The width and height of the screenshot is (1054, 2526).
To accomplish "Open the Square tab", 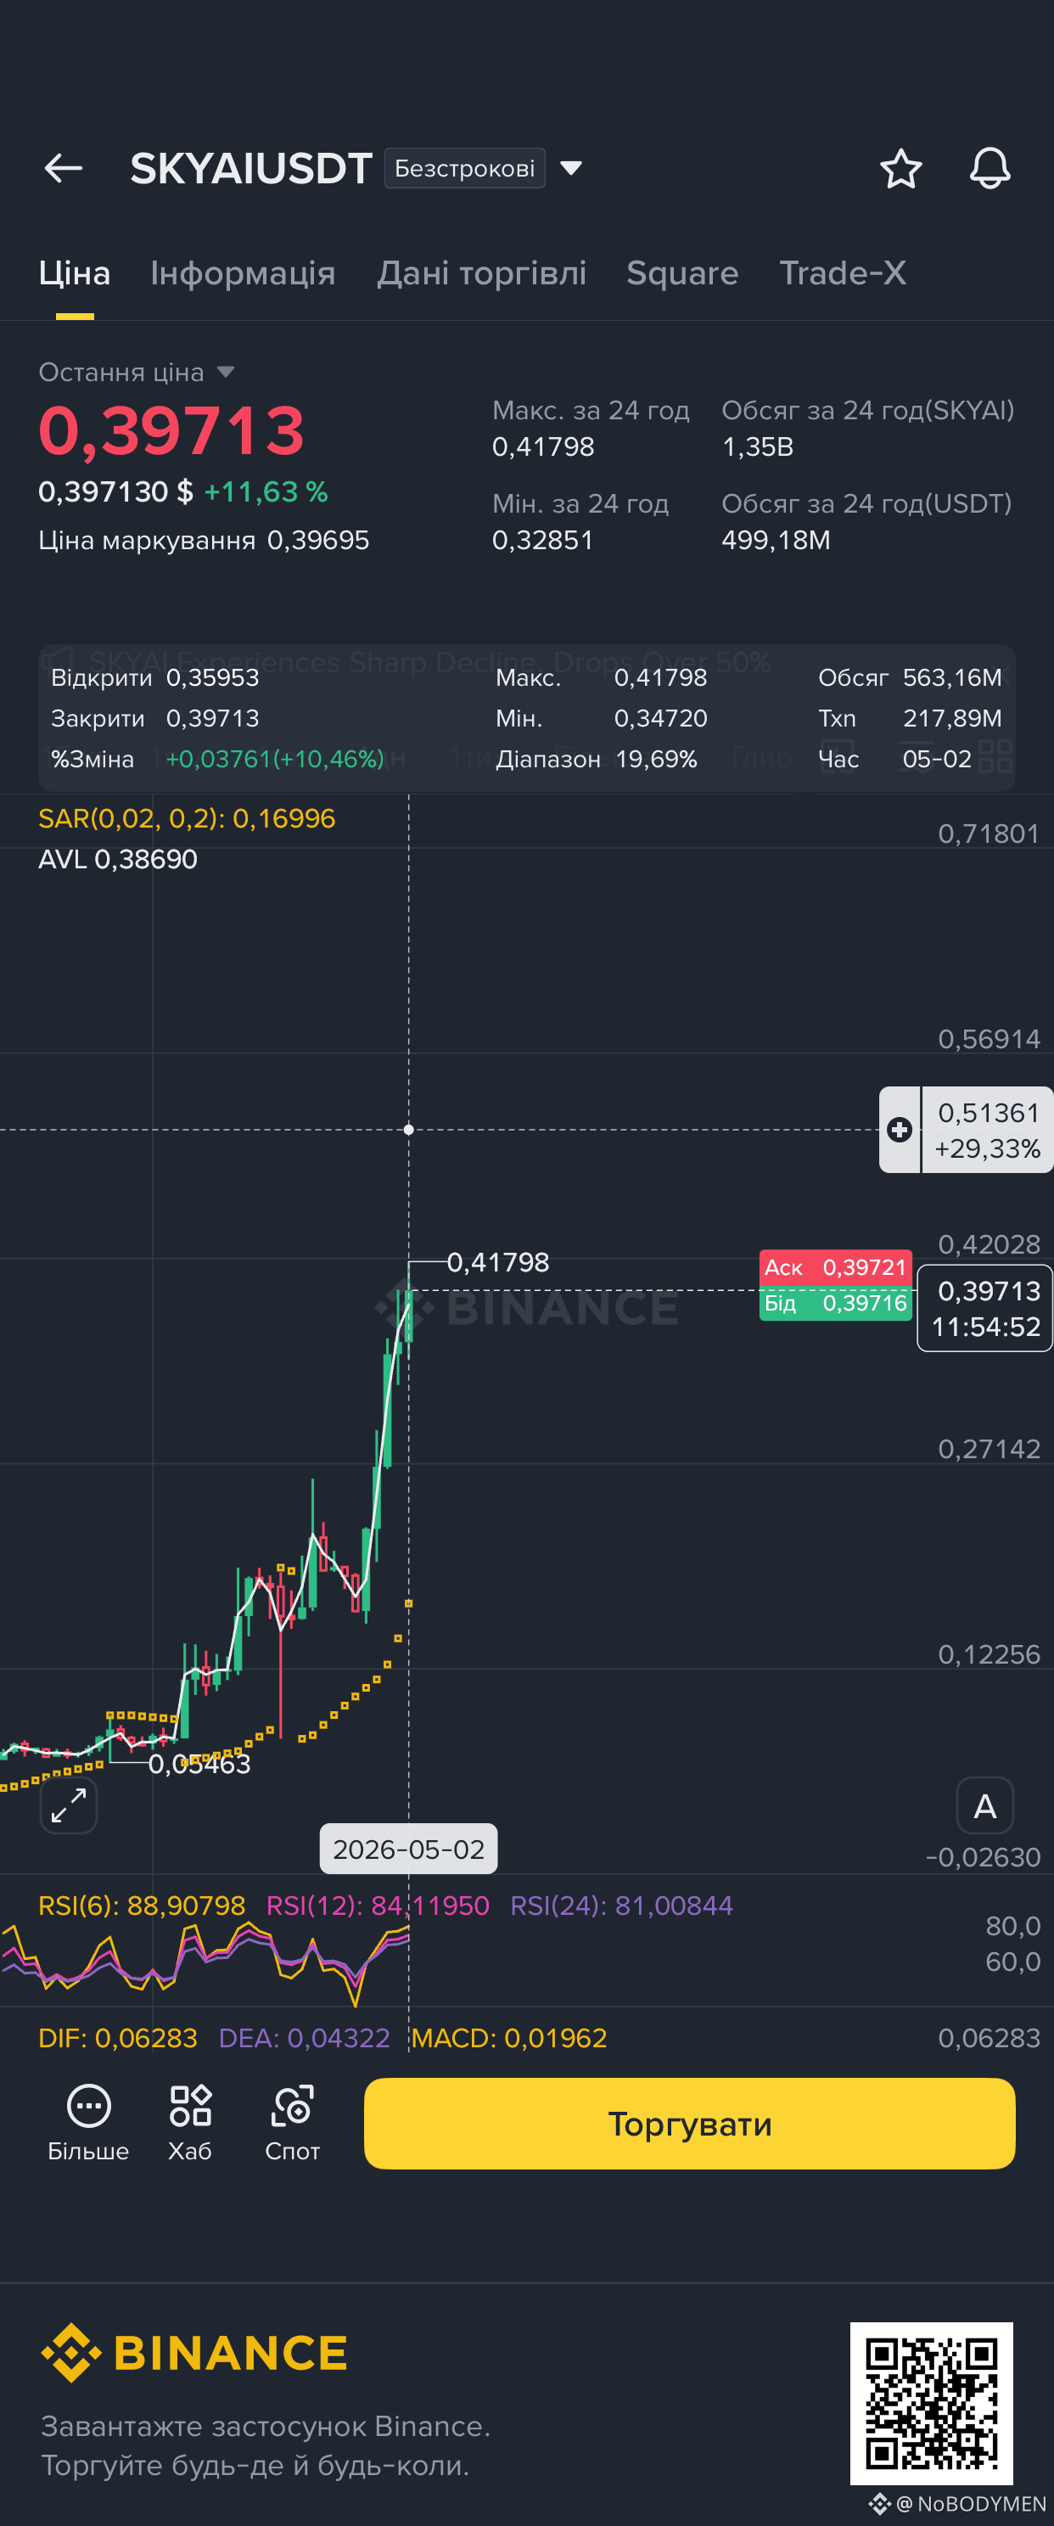I will tap(682, 273).
